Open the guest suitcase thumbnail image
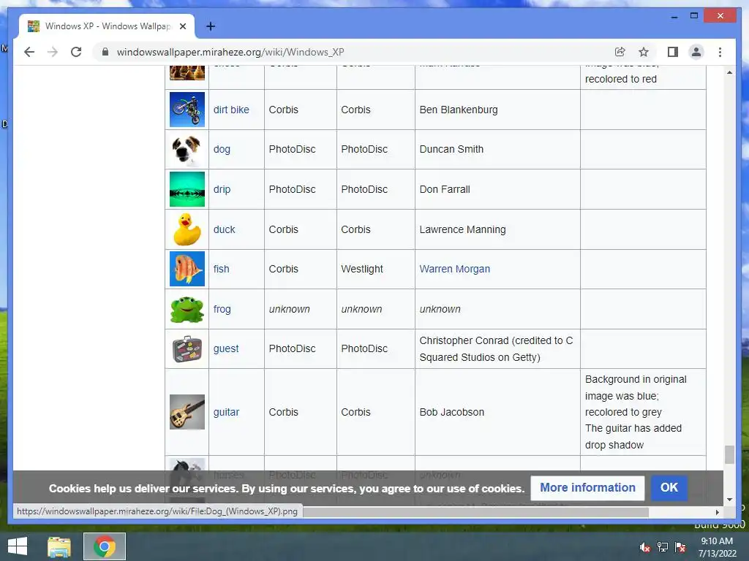The image size is (749, 561). pyautogui.click(x=187, y=348)
